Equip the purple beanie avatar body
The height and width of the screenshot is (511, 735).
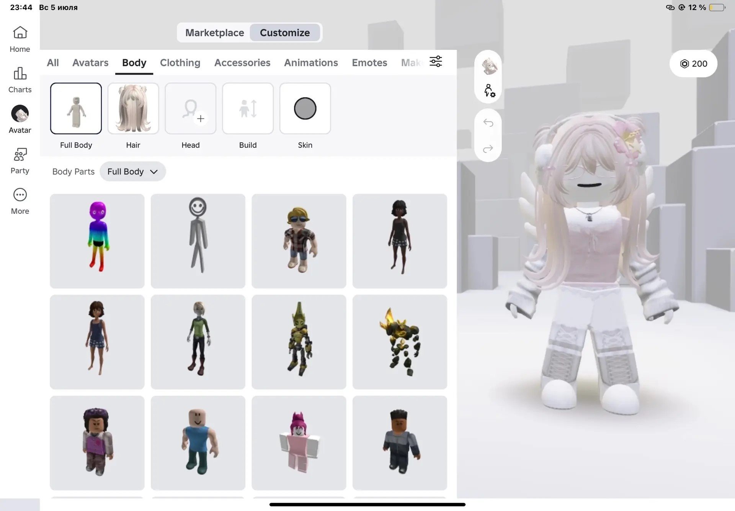tap(97, 443)
